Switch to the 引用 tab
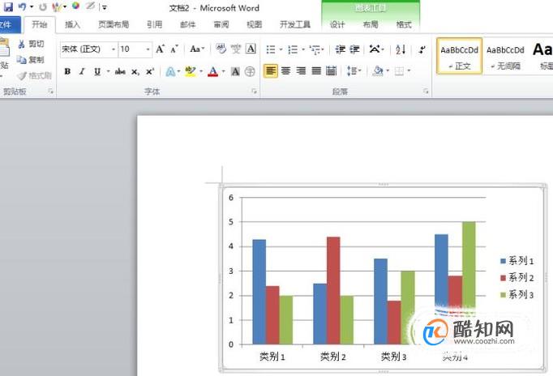The height and width of the screenshot is (376, 553). tap(155, 24)
